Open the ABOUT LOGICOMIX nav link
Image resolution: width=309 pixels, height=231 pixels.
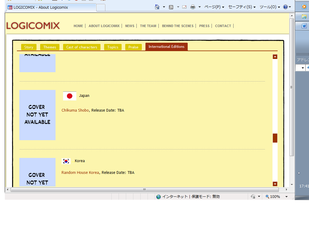104,26
